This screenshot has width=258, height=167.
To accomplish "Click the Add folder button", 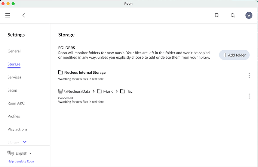I will click(234, 55).
